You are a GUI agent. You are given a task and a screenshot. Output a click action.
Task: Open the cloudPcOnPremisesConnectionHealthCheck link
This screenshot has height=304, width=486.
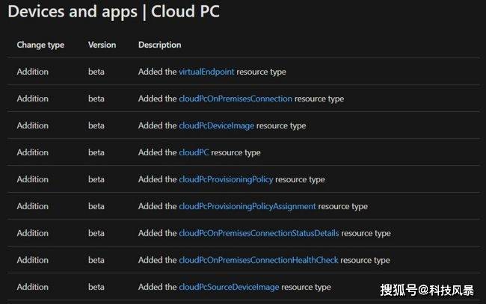[259, 261]
